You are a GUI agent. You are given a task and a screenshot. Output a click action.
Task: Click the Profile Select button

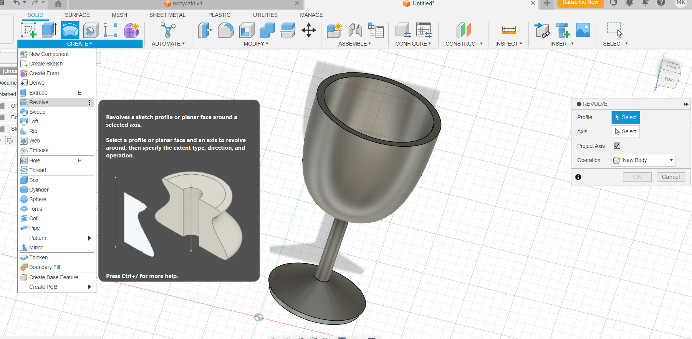pos(626,117)
